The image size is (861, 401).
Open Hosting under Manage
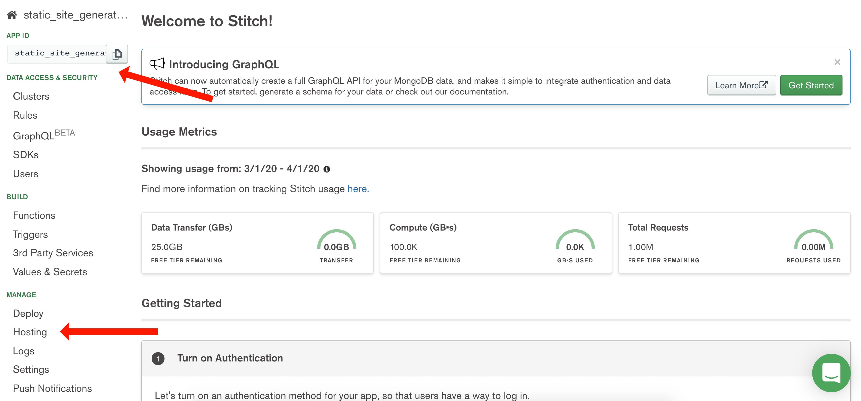click(x=30, y=332)
